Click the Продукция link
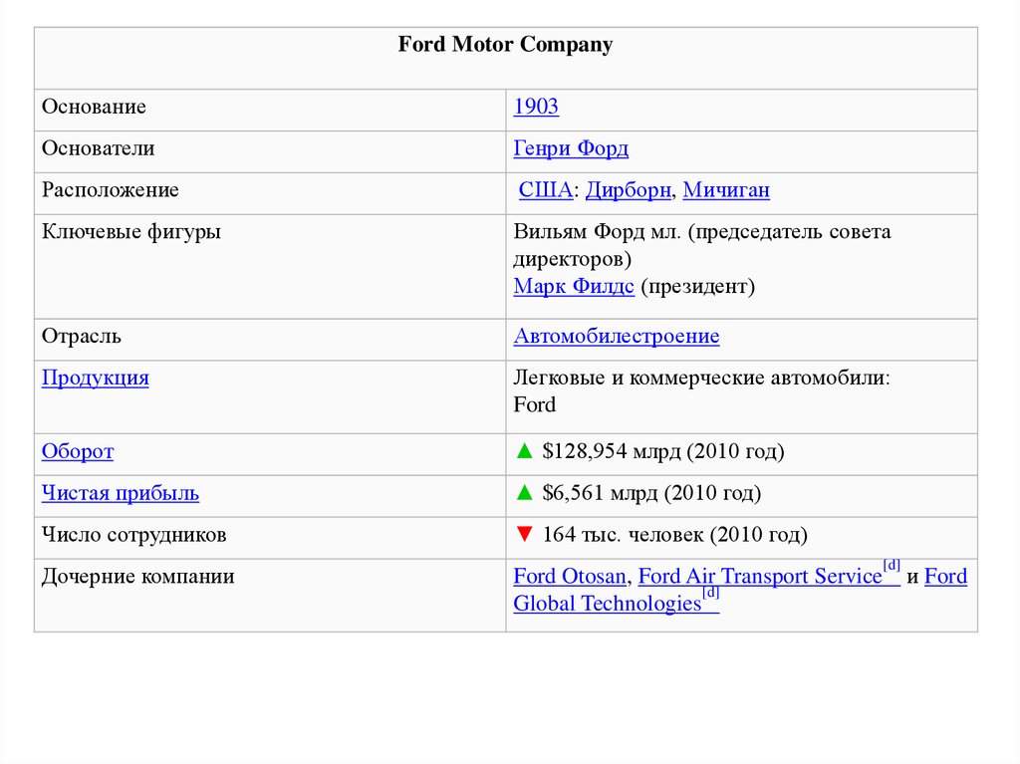Image resolution: width=1020 pixels, height=764 pixels. pyautogui.click(x=95, y=379)
